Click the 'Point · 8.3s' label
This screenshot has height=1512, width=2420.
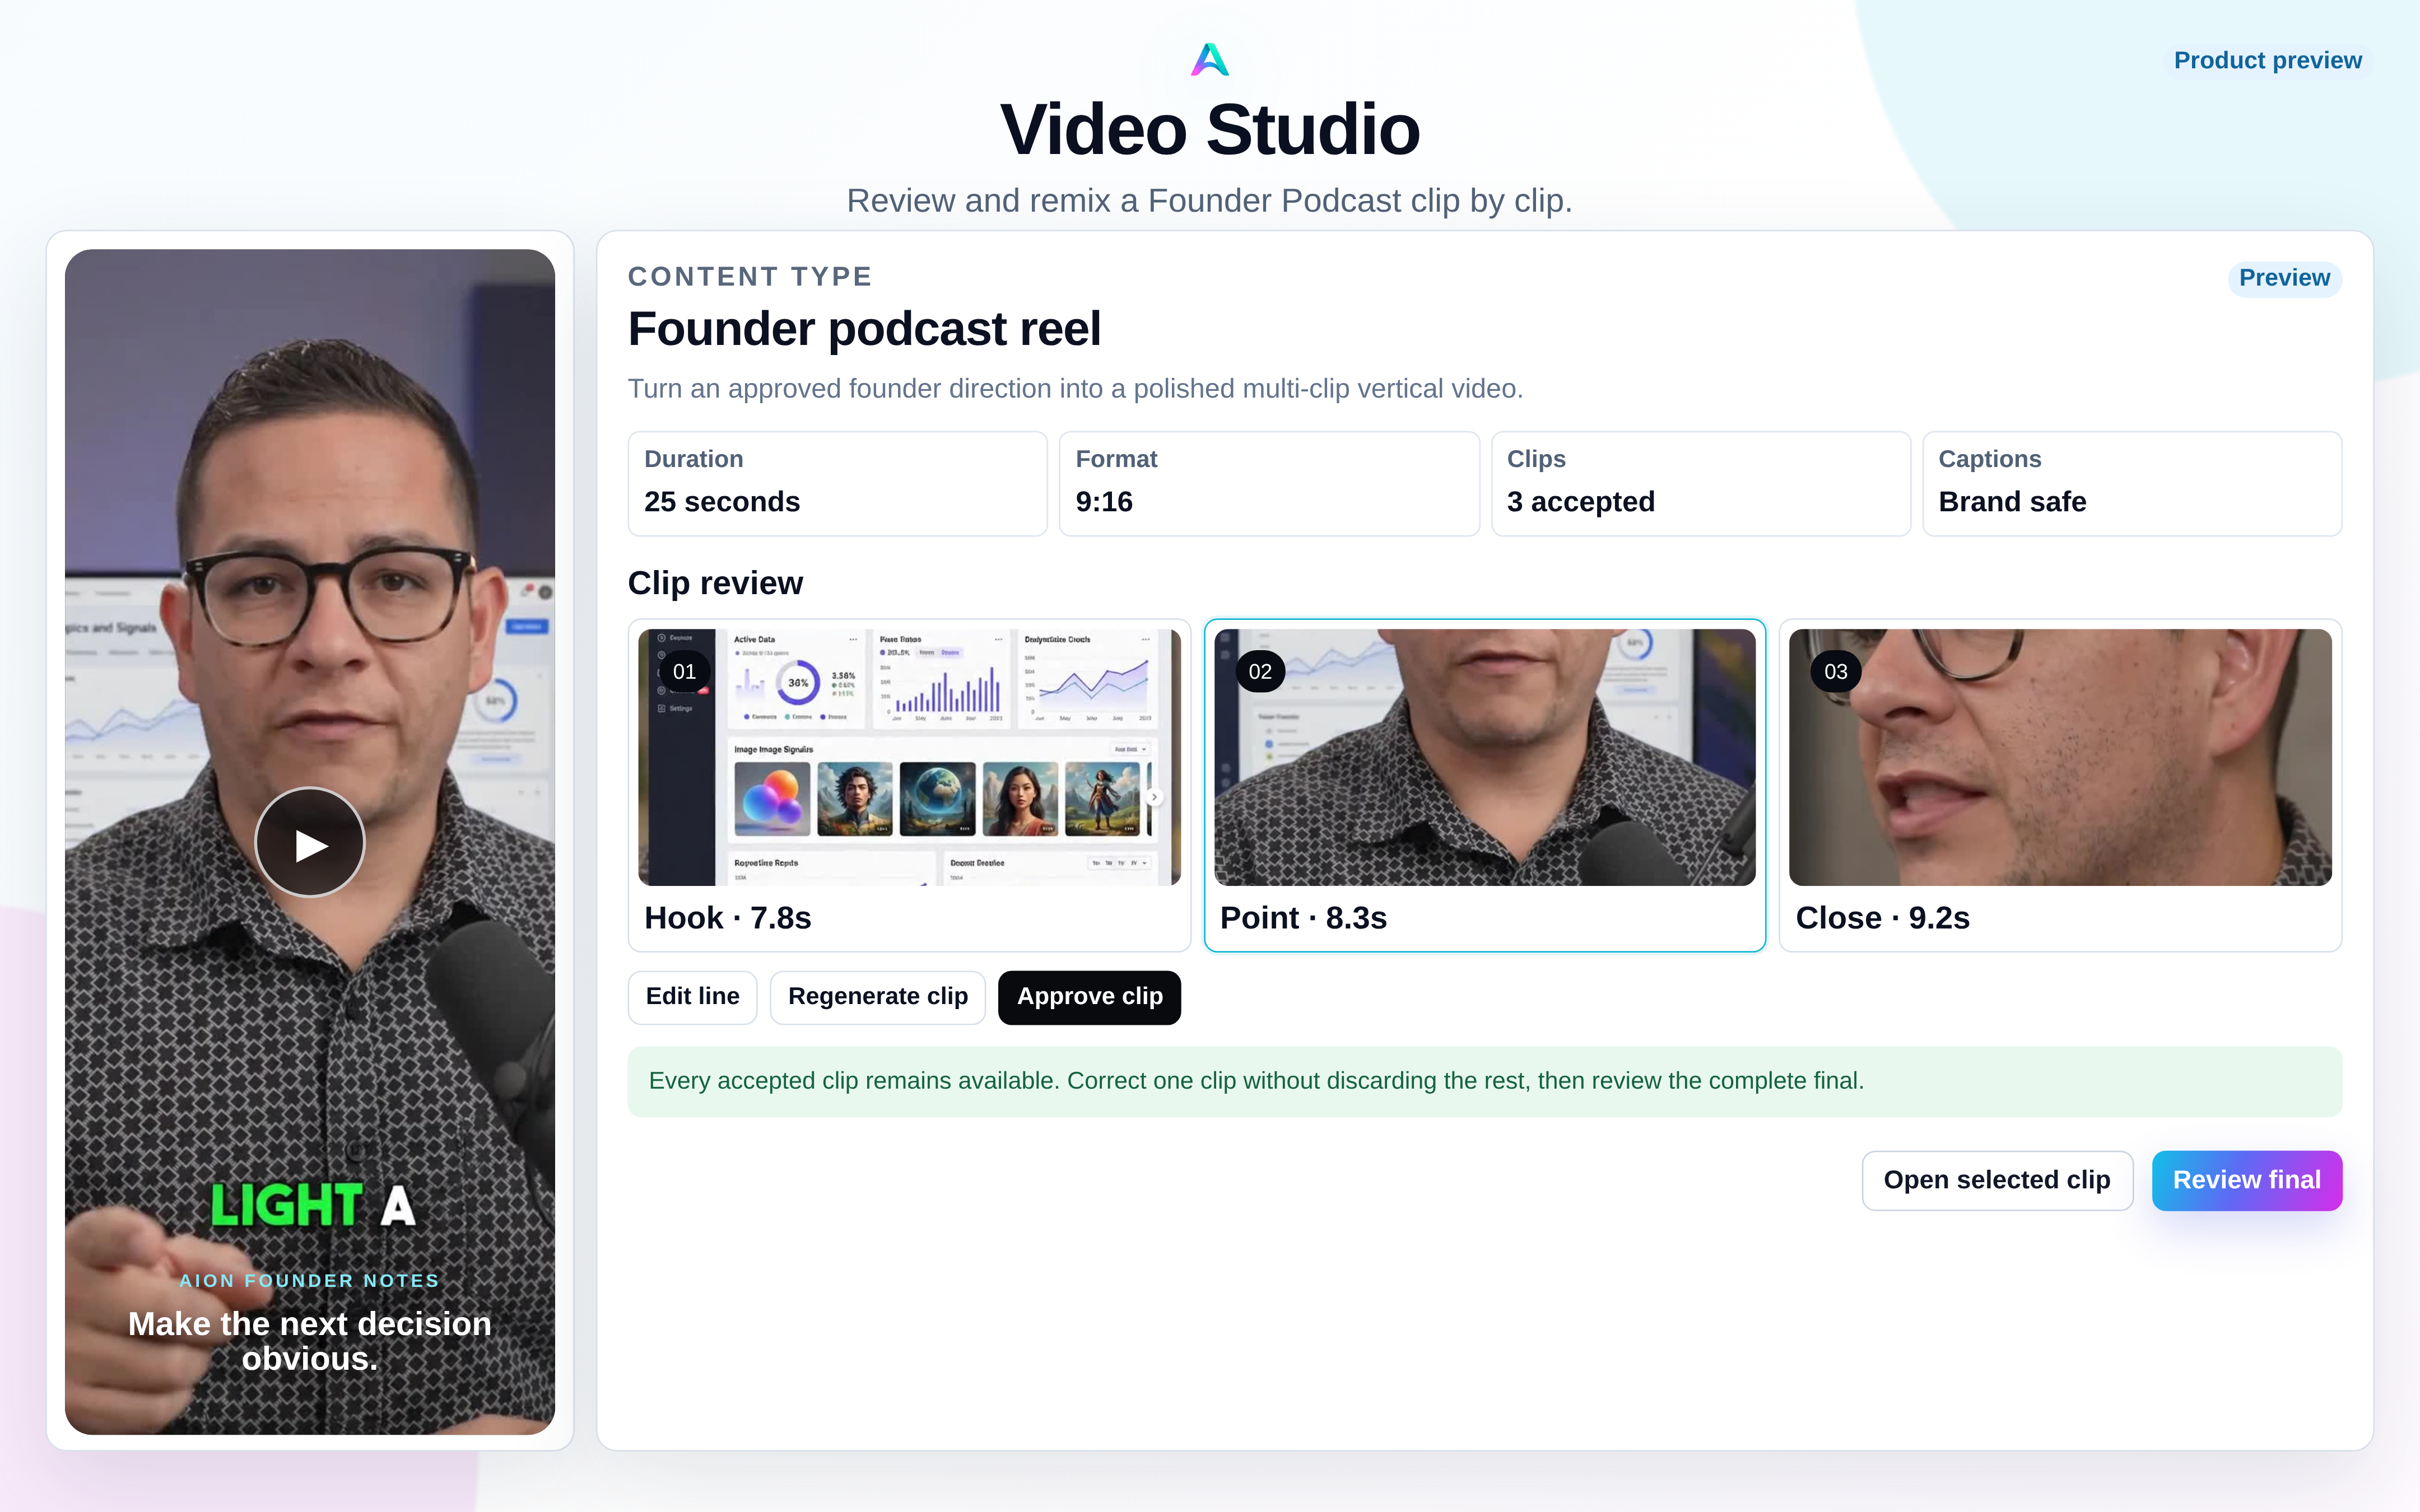point(1303,918)
